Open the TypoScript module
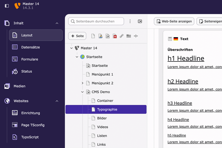 coord(36,137)
